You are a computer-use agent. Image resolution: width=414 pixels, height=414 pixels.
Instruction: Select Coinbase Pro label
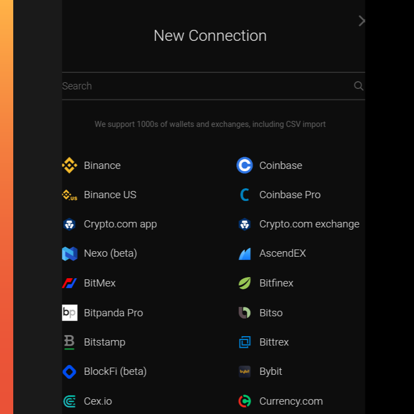click(x=290, y=195)
